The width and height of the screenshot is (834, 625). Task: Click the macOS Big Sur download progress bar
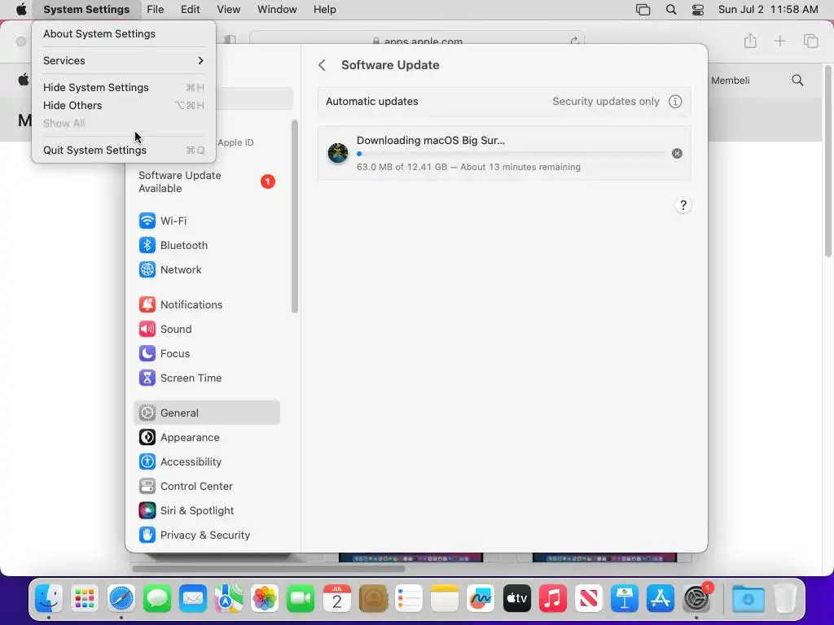[x=511, y=154]
